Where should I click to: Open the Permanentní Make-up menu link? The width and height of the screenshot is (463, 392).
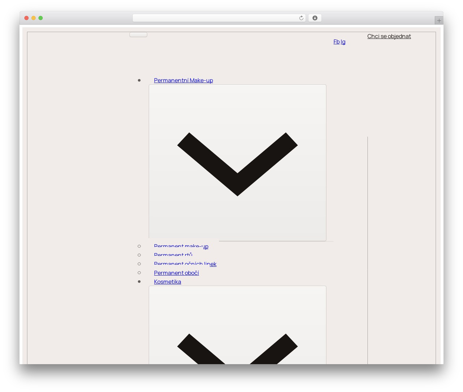[x=183, y=80]
